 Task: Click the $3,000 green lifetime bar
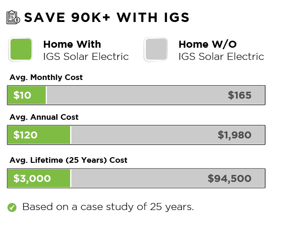click(x=39, y=178)
